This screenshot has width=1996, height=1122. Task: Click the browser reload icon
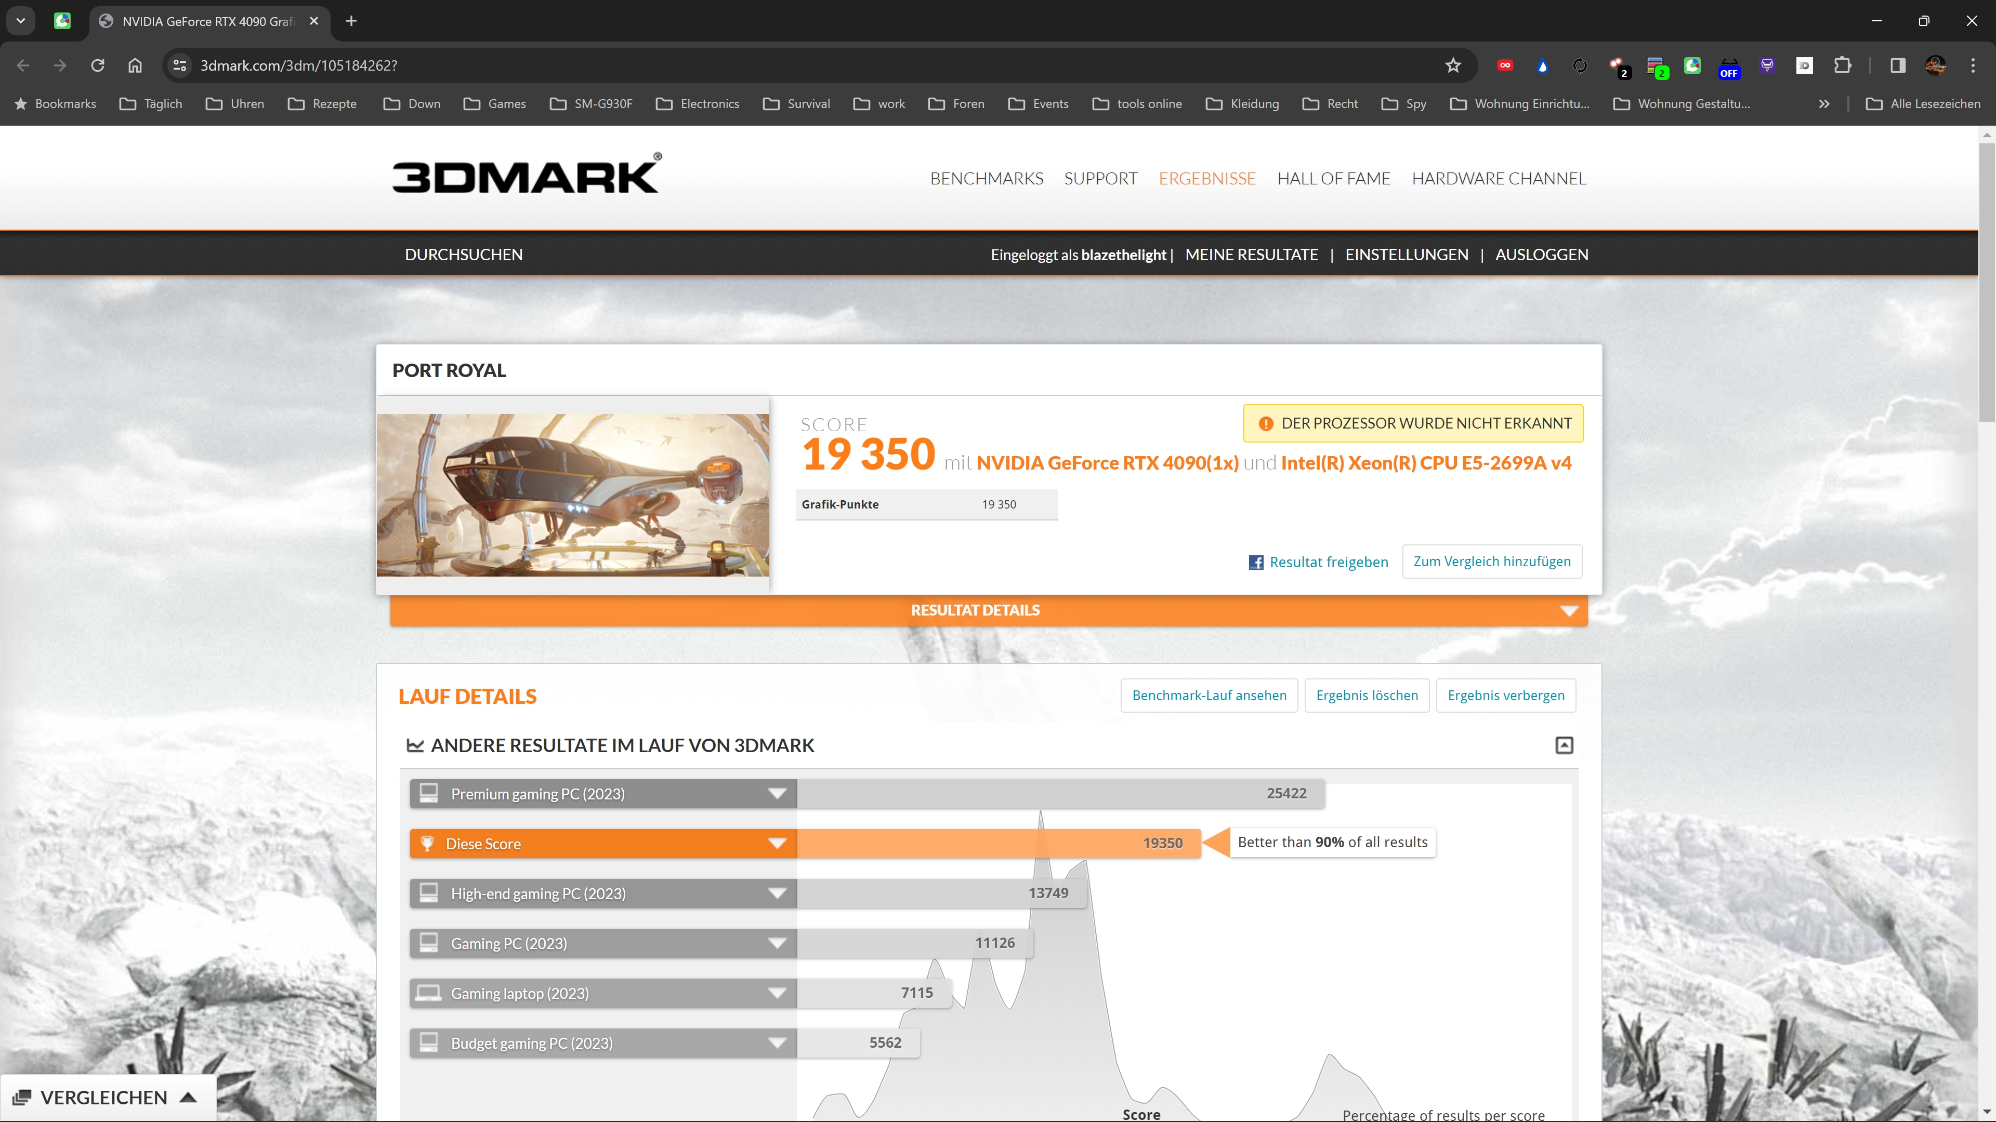98,66
